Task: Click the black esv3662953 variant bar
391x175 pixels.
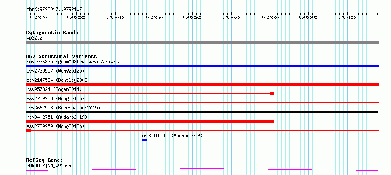Action: pyautogui.click(x=202, y=112)
